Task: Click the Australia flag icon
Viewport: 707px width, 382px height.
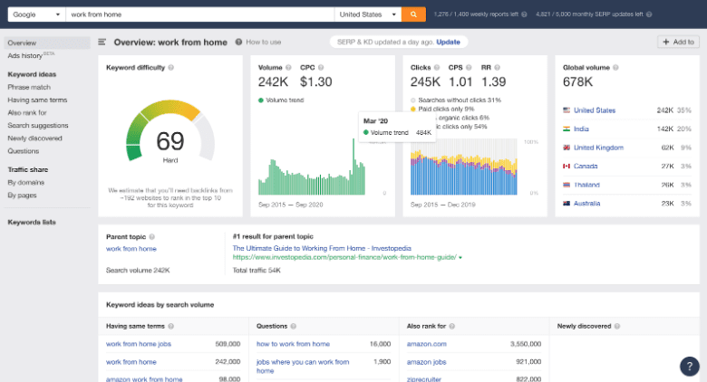Action: tap(567, 203)
